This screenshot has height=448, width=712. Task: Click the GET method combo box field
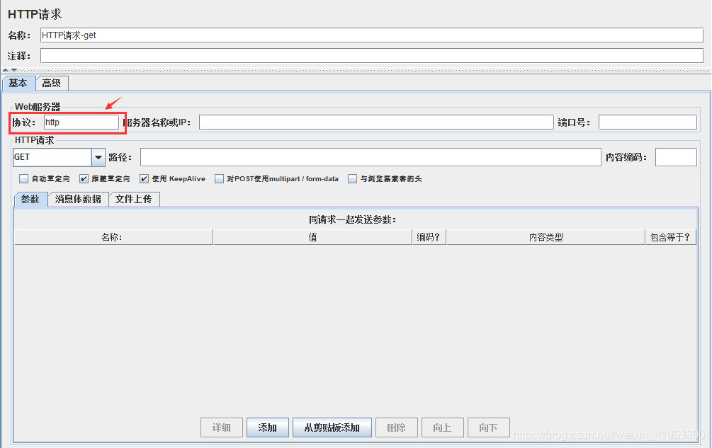(x=52, y=157)
